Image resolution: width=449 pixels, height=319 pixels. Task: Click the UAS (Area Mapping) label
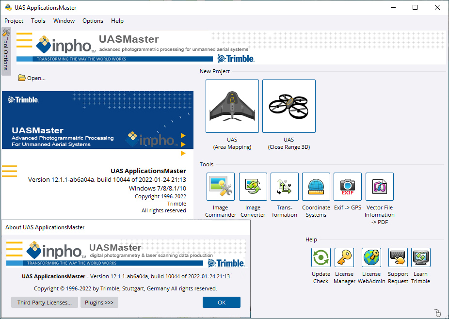[x=232, y=143]
